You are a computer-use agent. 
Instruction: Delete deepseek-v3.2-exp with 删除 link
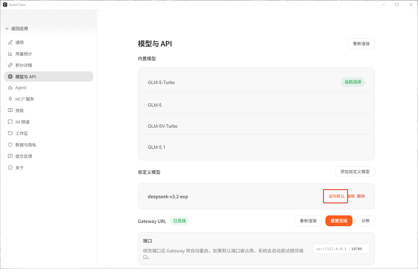361,196
